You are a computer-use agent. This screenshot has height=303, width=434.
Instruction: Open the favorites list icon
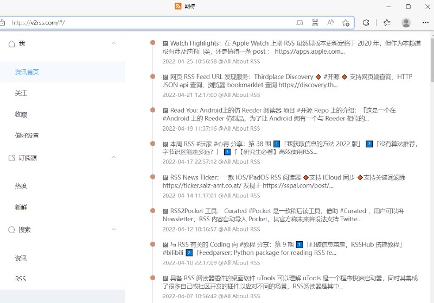pos(386,23)
